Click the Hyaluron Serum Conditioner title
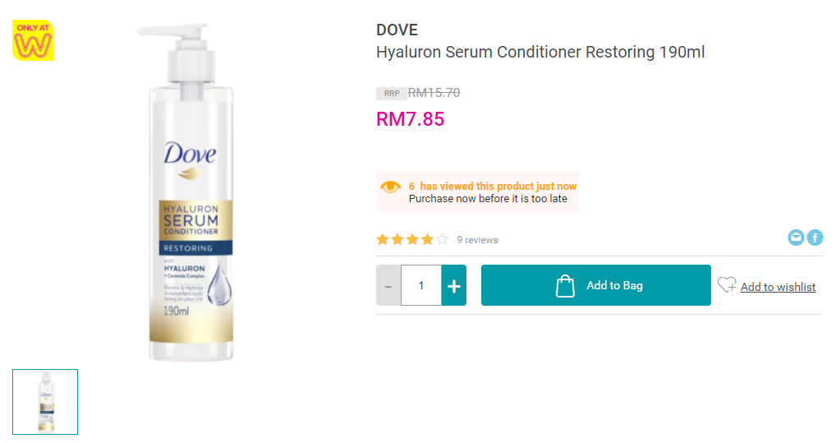 point(540,53)
